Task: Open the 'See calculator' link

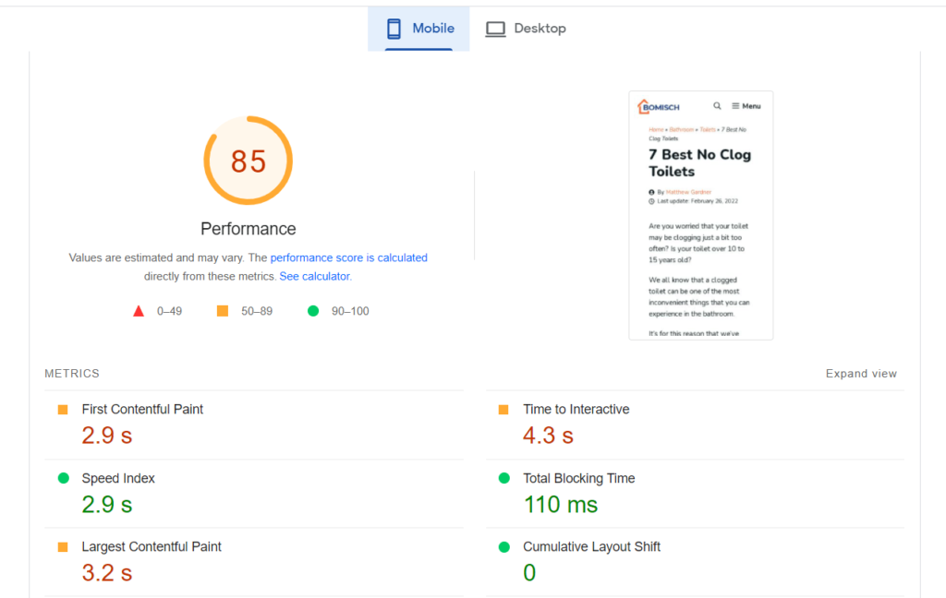Action: click(314, 276)
